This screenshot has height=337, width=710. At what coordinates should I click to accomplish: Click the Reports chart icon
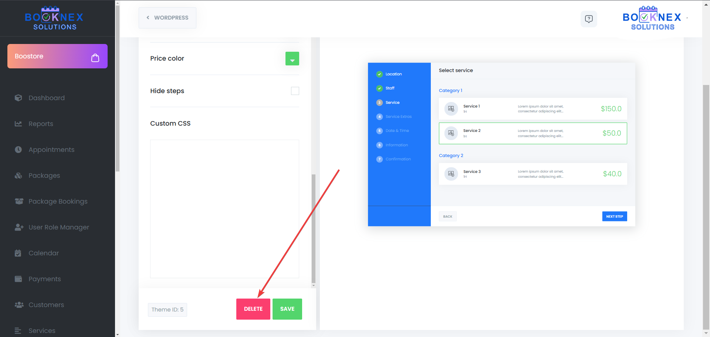point(18,124)
